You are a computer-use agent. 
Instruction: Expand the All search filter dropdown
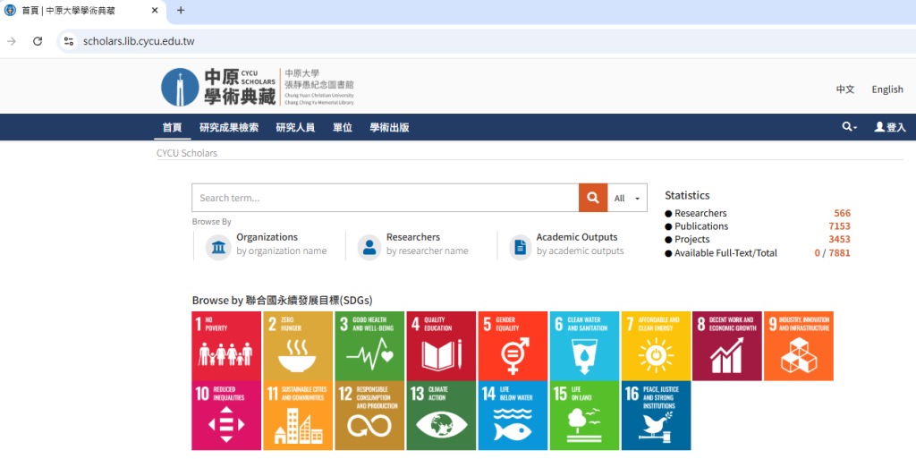pos(627,199)
